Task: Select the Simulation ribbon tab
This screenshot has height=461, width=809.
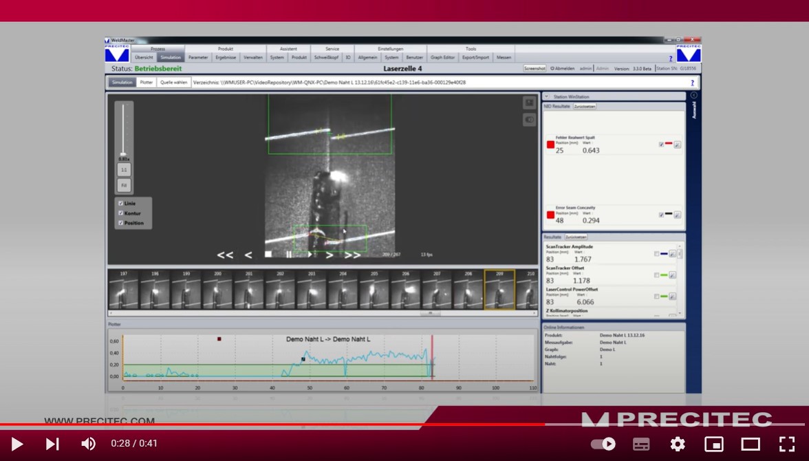Action: pos(171,57)
